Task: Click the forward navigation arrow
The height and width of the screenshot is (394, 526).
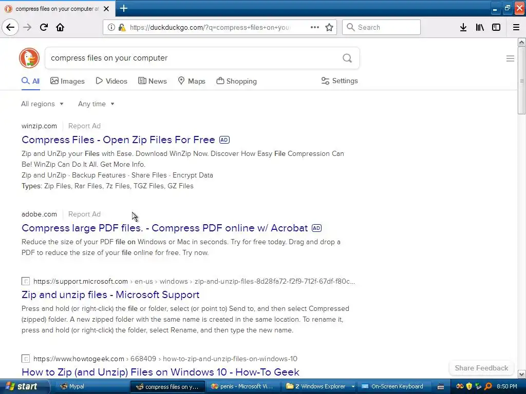Action: point(27,27)
